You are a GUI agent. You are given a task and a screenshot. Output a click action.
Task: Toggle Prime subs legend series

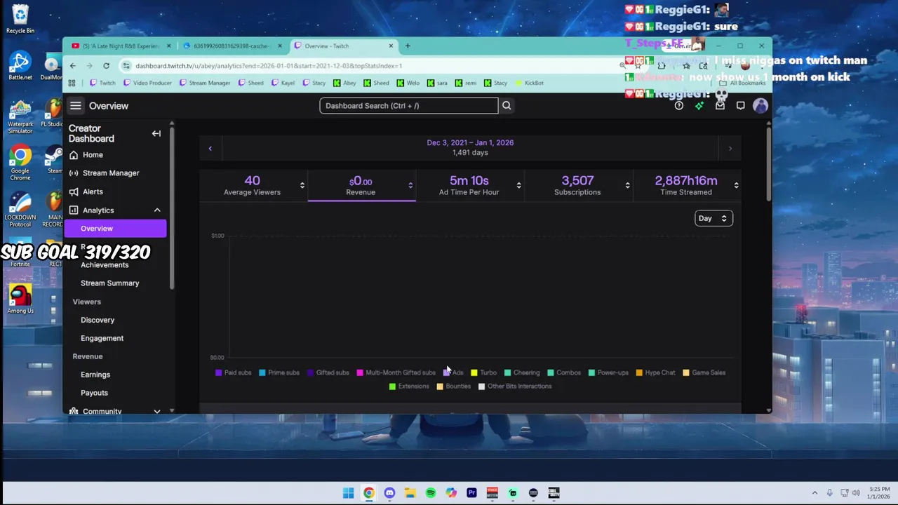click(279, 372)
